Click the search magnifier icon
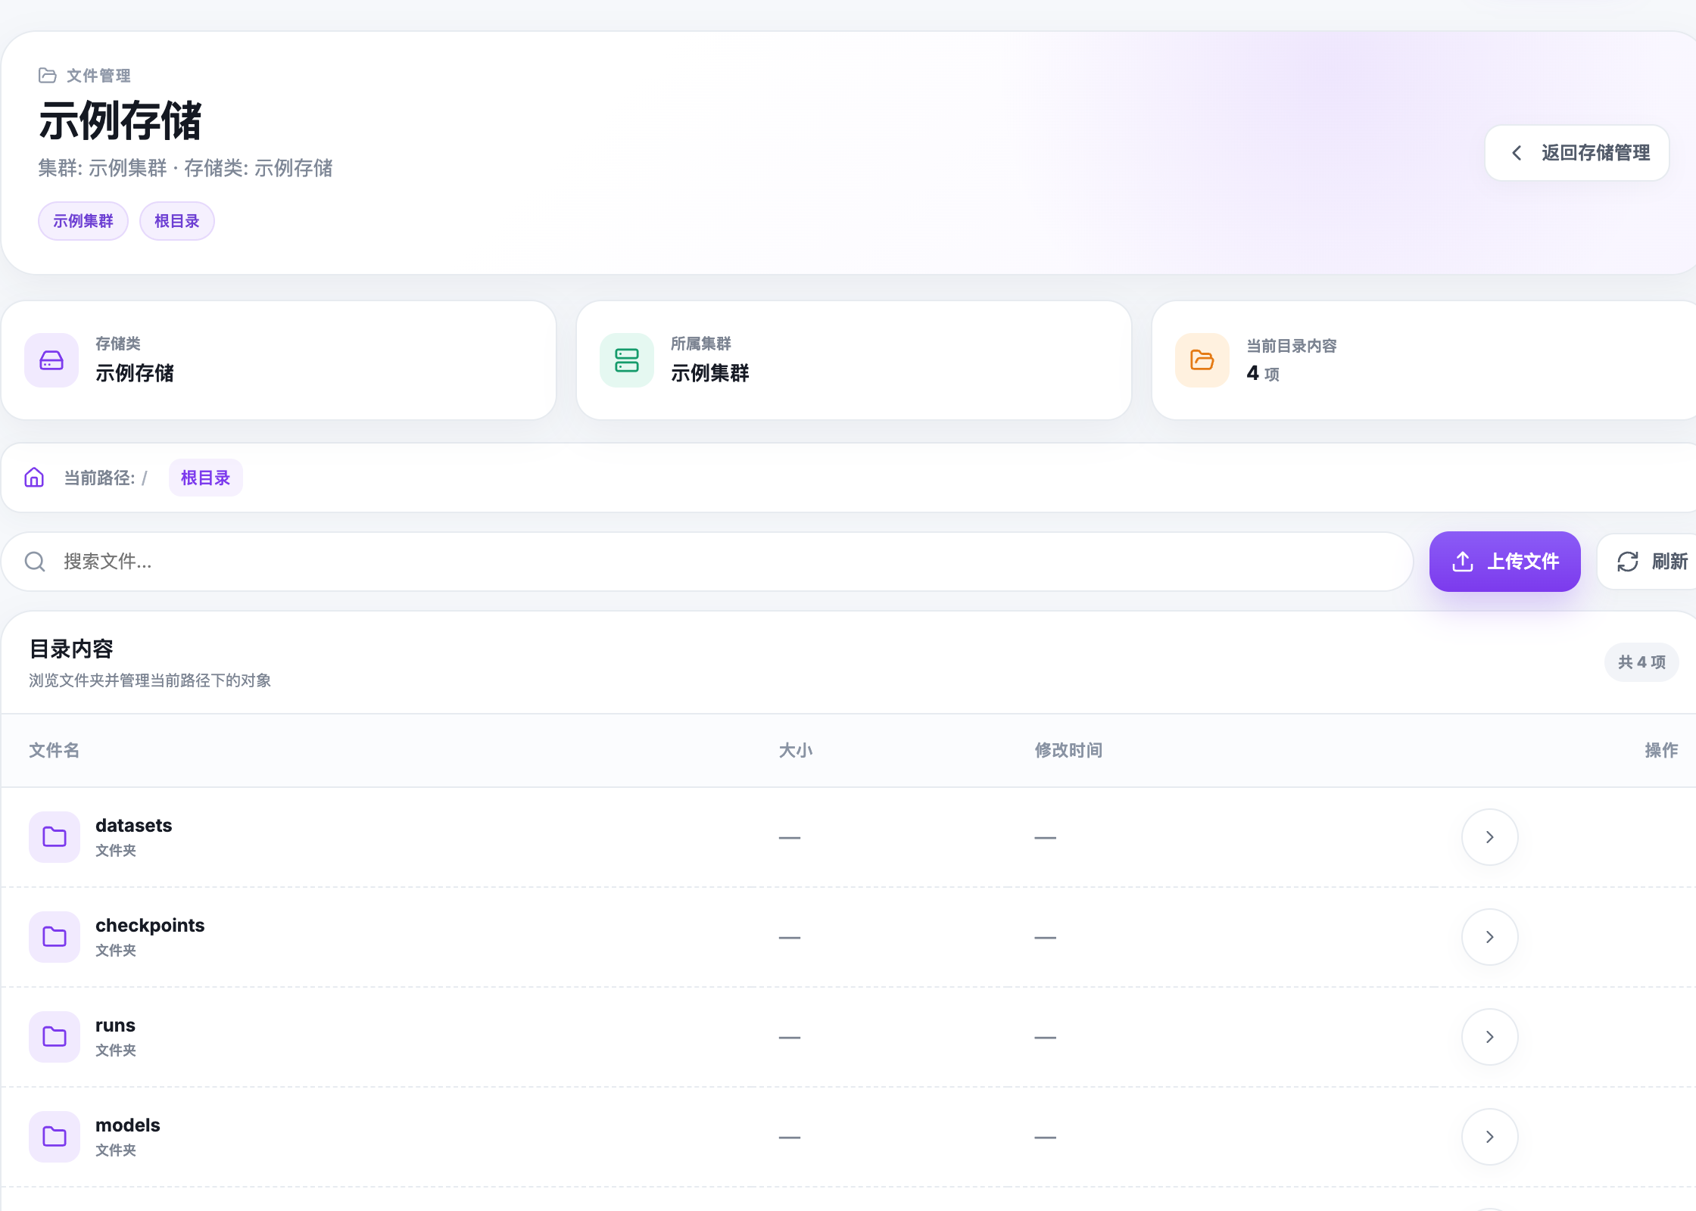 (35, 562)
